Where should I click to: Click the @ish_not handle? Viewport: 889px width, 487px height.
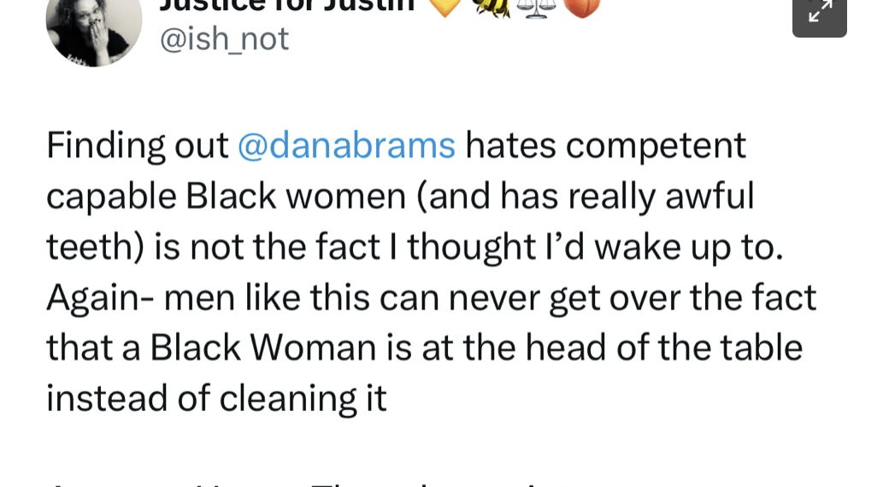[x=225, y=38]
